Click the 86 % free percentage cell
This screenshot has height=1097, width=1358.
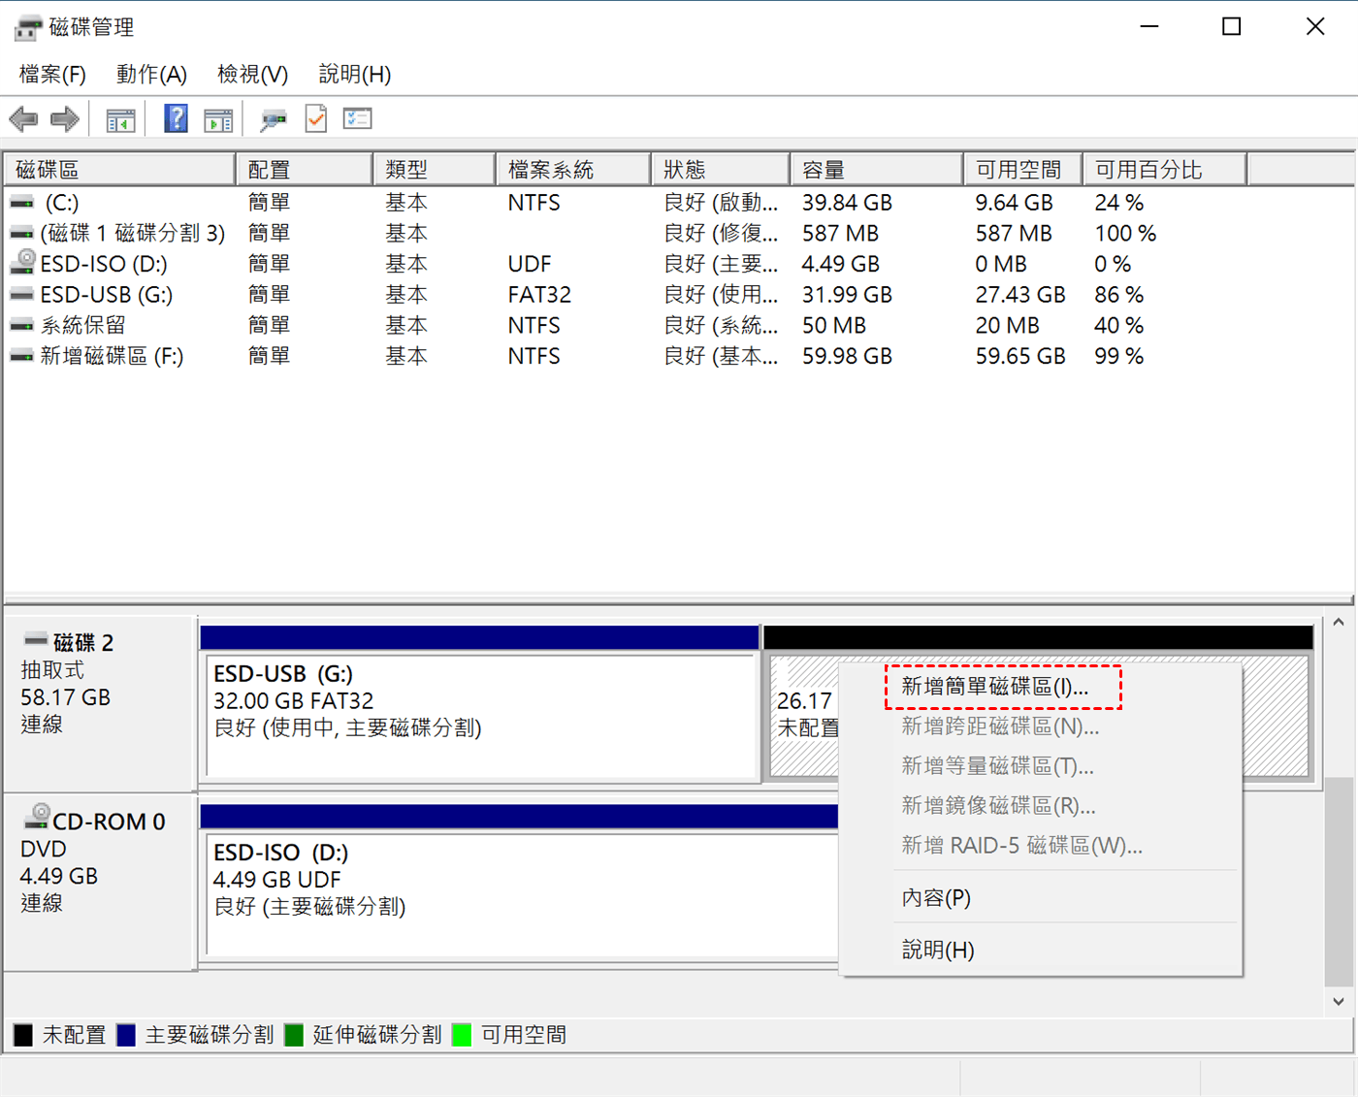point(1119,295)
